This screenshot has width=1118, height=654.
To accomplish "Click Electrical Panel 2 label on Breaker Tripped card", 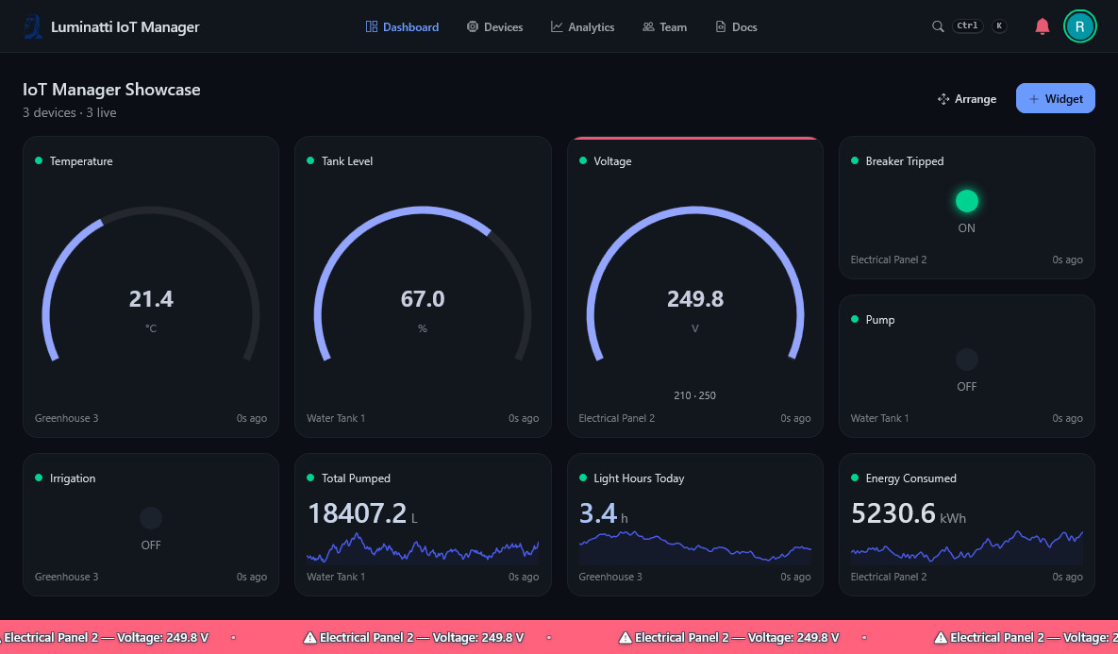I will pyautogui.click(x=889, y=260).
